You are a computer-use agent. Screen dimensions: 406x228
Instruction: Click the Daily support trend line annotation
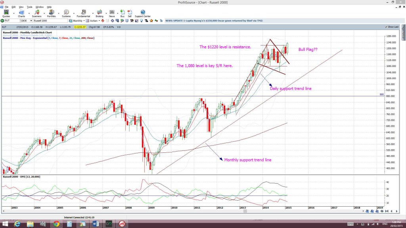291,89
